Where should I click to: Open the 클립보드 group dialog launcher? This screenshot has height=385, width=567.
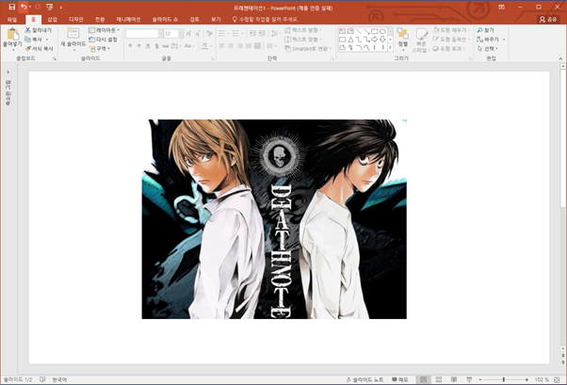[x=55, y=58]
